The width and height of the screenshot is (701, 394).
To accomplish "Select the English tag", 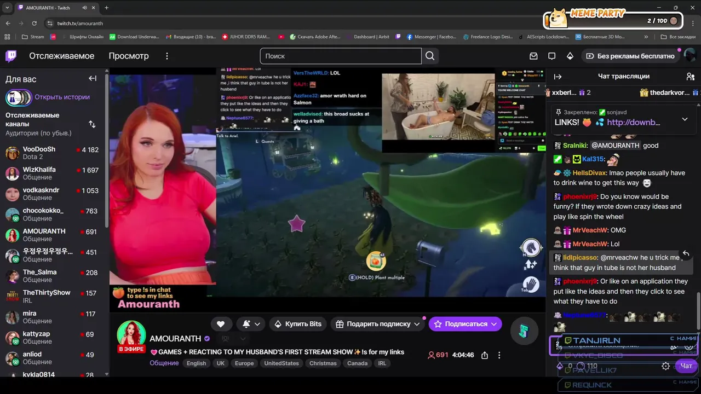I will point(196,363).
